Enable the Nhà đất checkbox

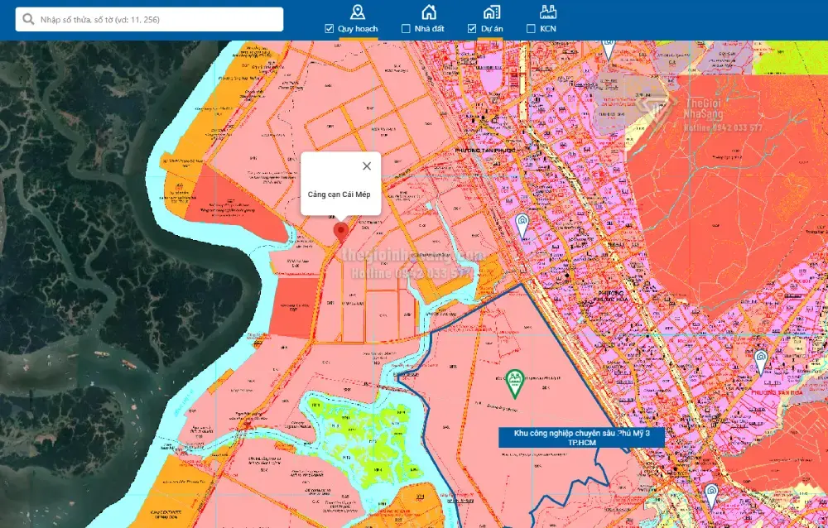406,29
